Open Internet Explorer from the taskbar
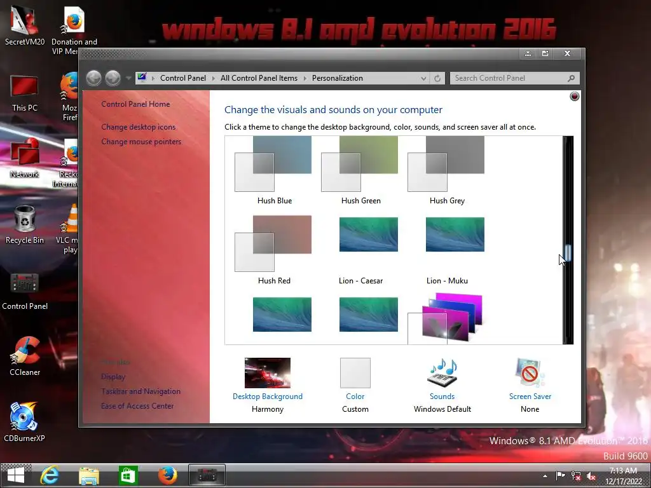This screenshot has height=488, width=651. click(50, 475)
